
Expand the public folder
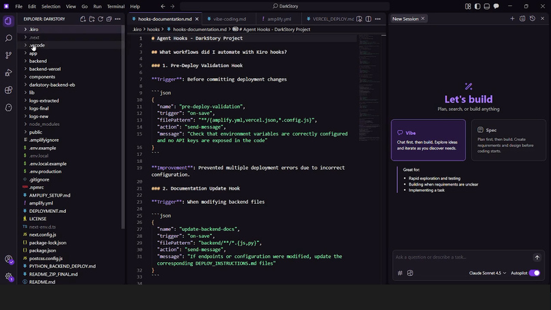point(70,132)
